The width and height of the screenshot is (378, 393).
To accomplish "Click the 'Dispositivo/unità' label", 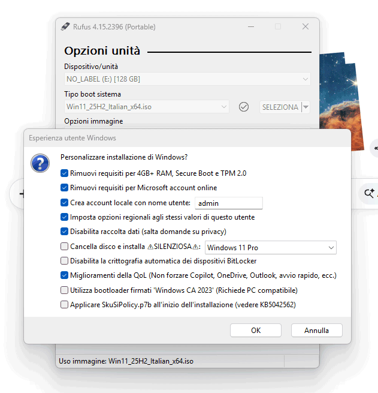I will [x=91, y=67].
